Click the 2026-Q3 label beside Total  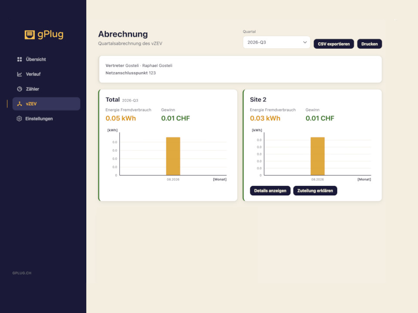point(130,100)
